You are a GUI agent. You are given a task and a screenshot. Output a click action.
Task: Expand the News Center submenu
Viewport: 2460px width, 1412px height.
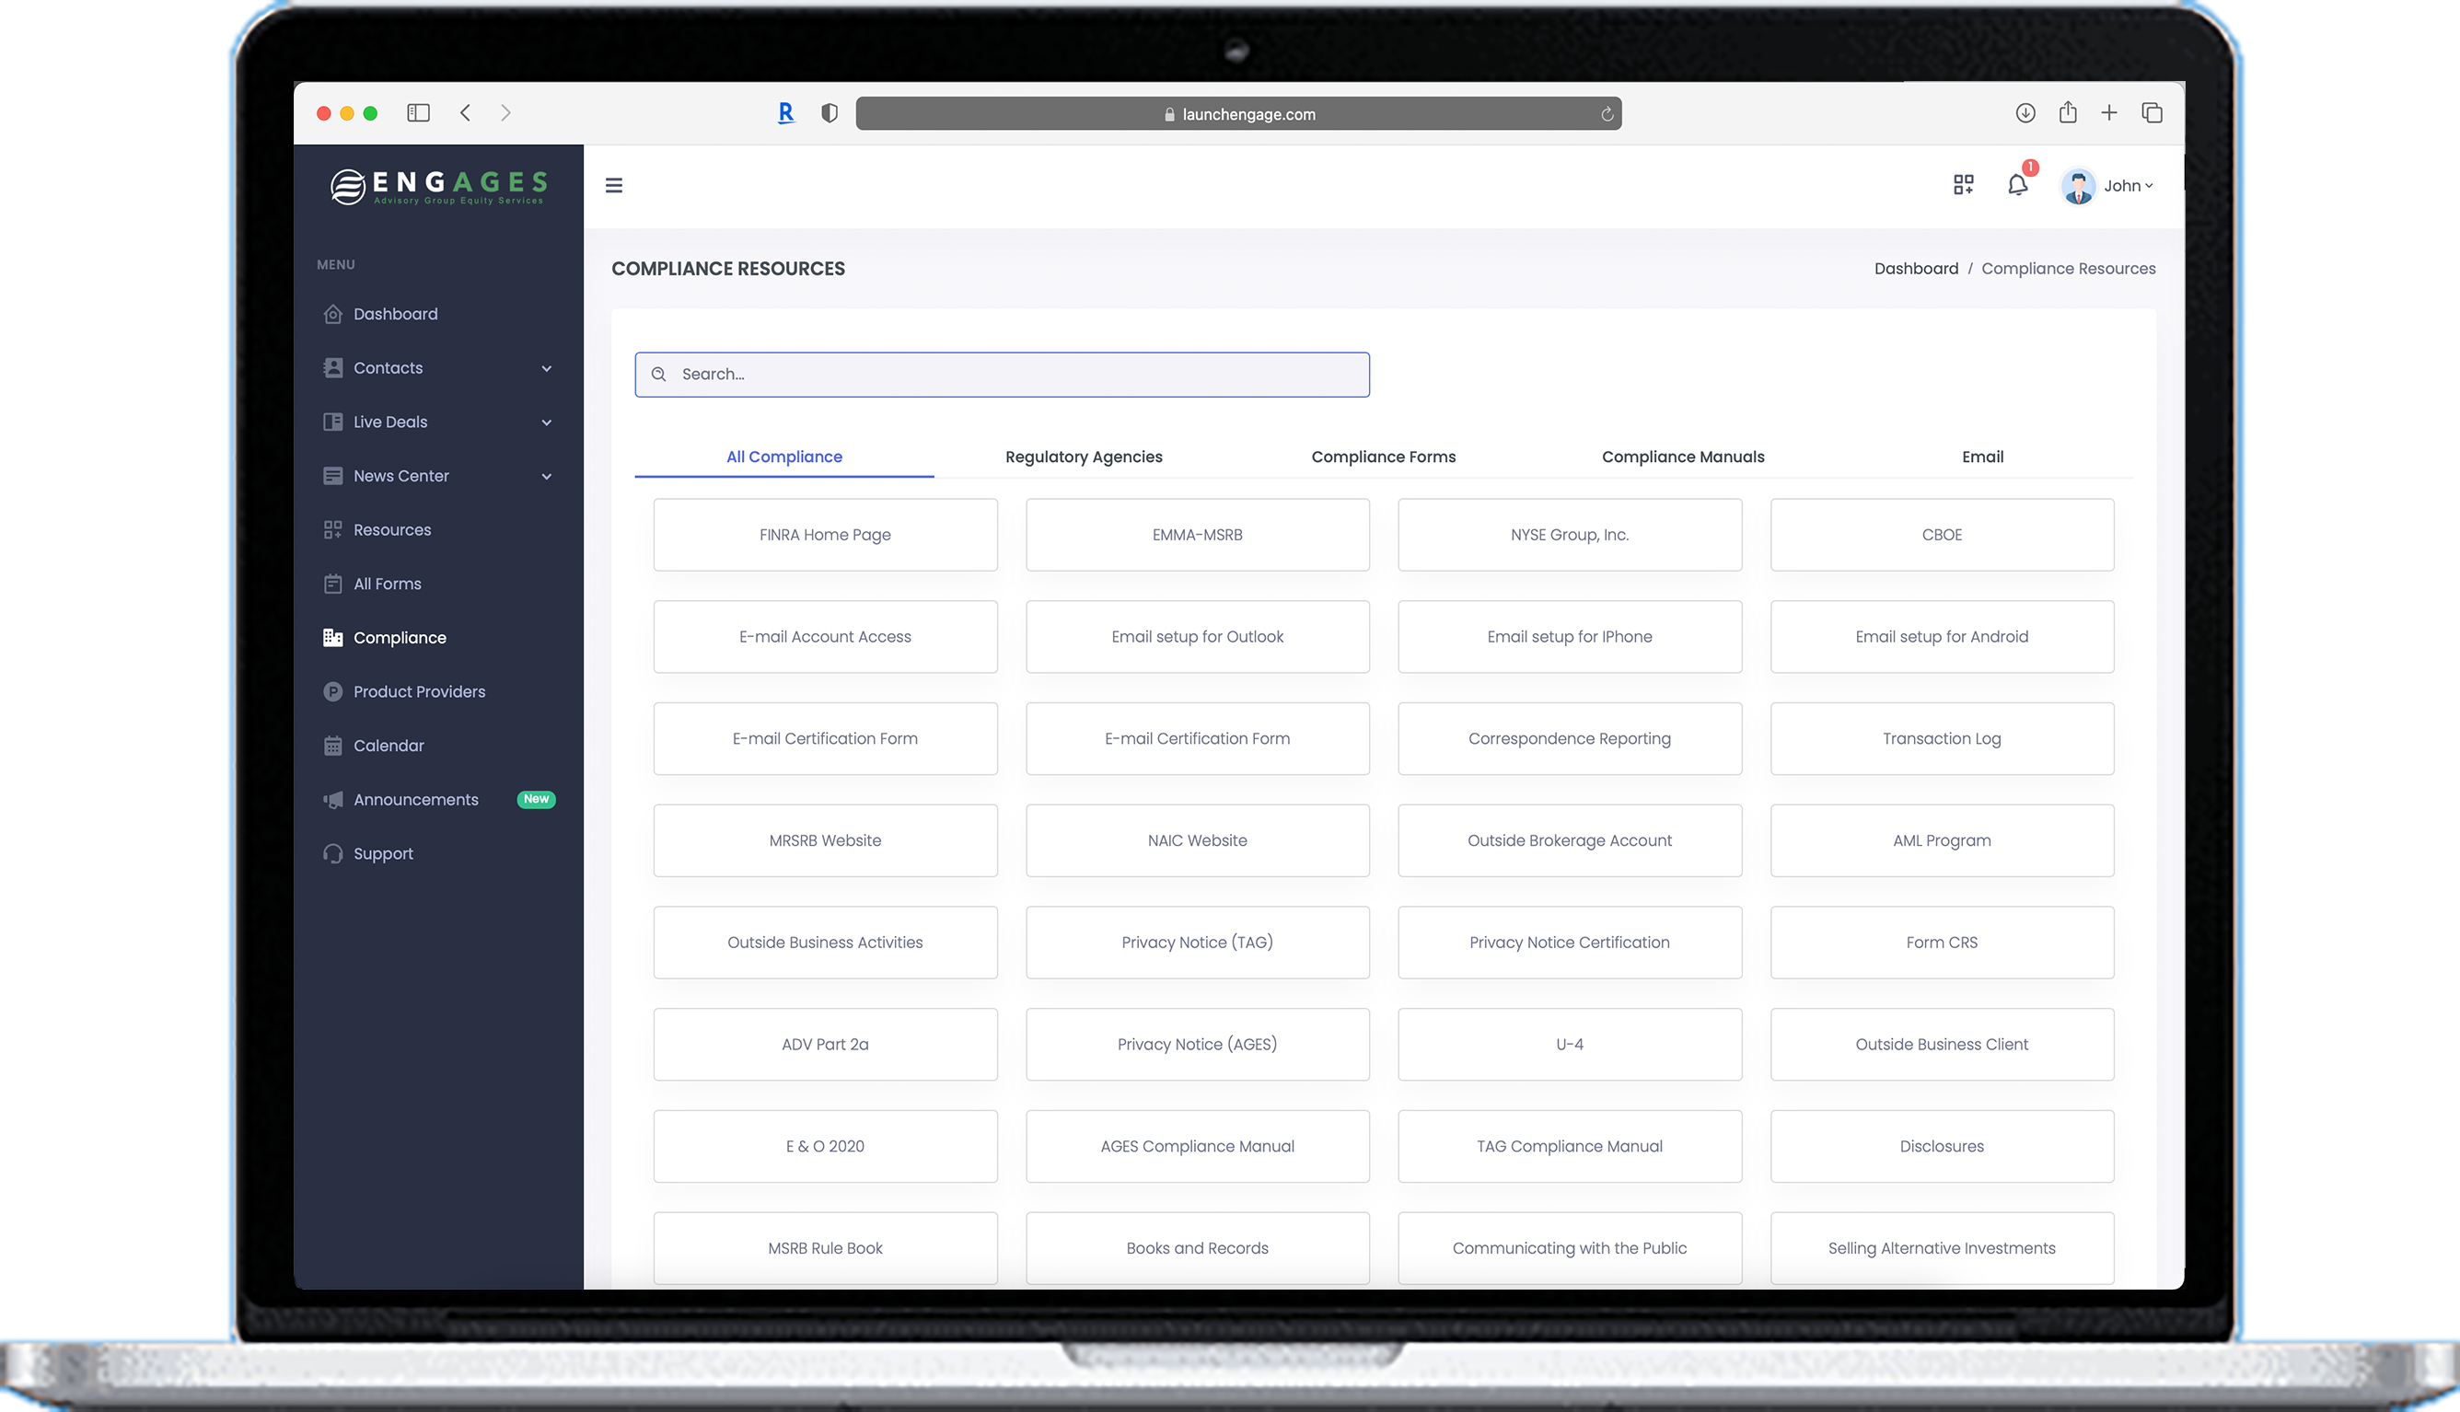tap(547, 476)
